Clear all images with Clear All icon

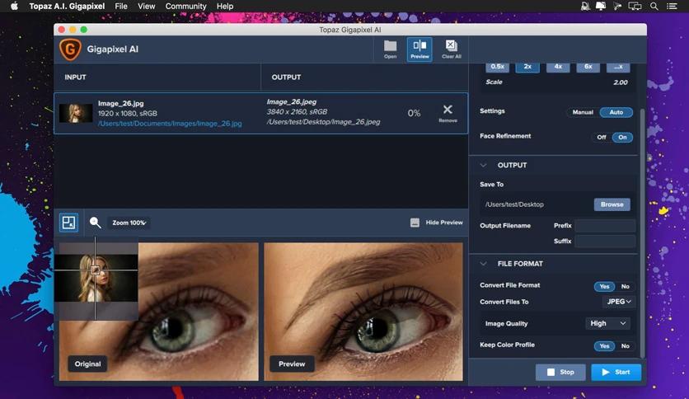(x=452, y=49)
